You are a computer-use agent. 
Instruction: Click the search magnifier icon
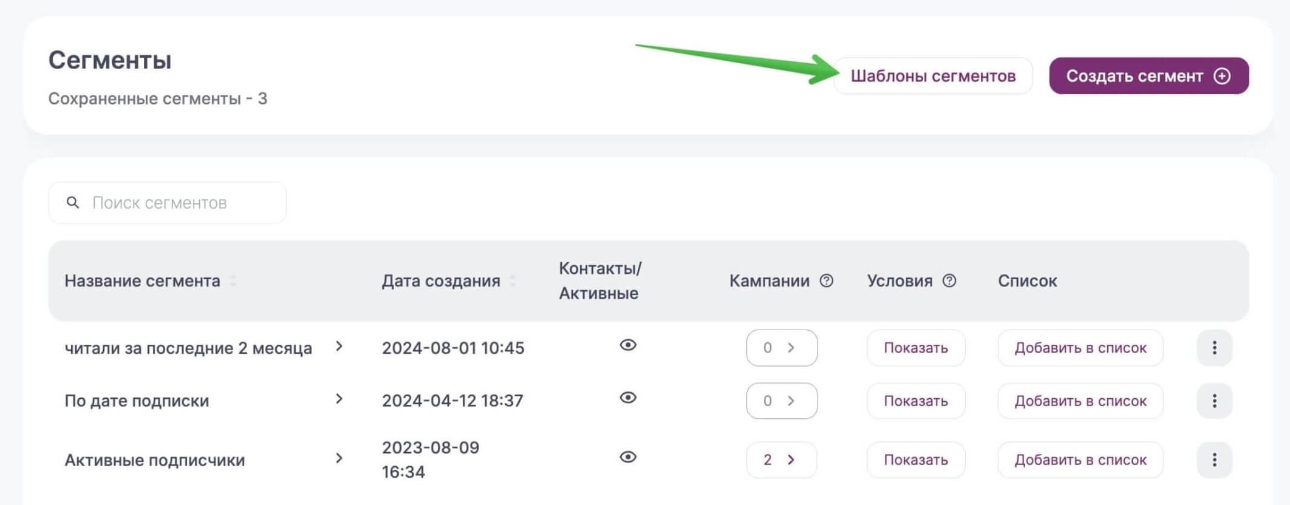point(73,203)
